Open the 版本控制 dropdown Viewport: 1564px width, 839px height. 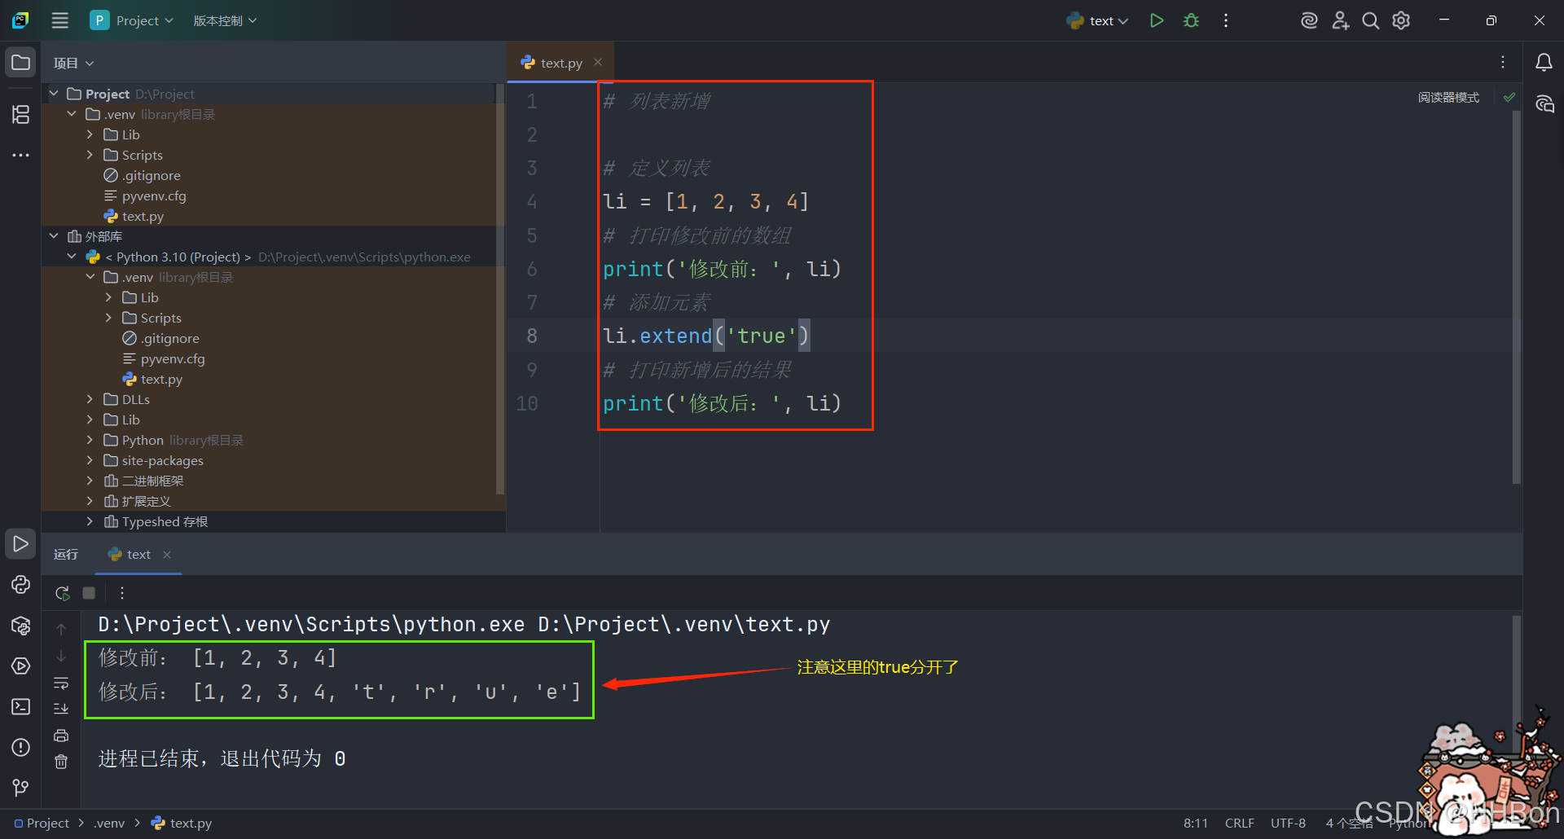(225, 20)
